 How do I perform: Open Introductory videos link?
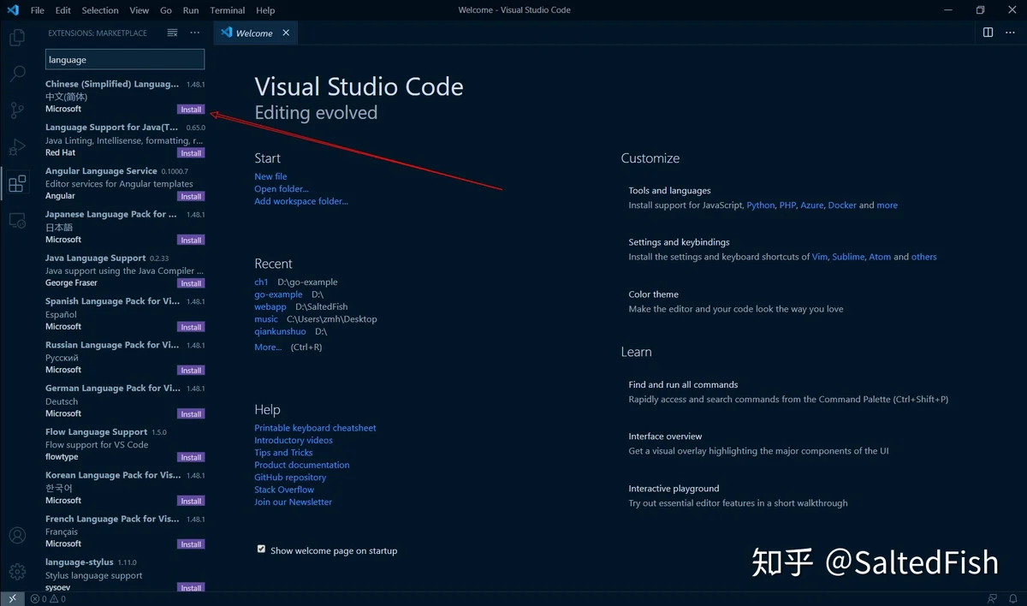pos(294,440)
